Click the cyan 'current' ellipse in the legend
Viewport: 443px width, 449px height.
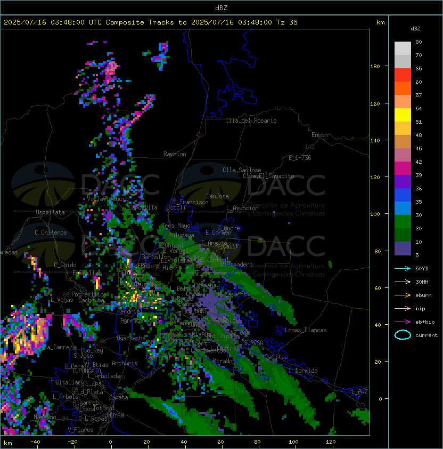click(x=403, y=335)
